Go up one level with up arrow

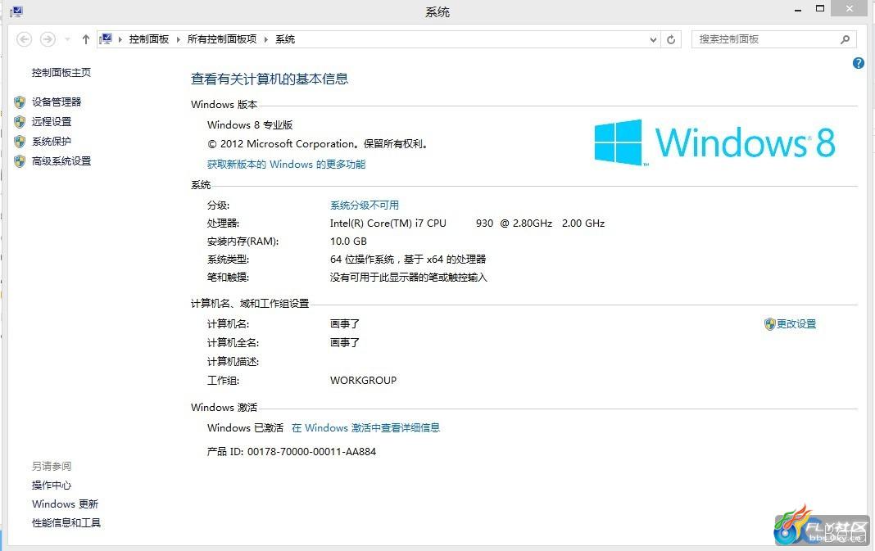click(85, 39)
